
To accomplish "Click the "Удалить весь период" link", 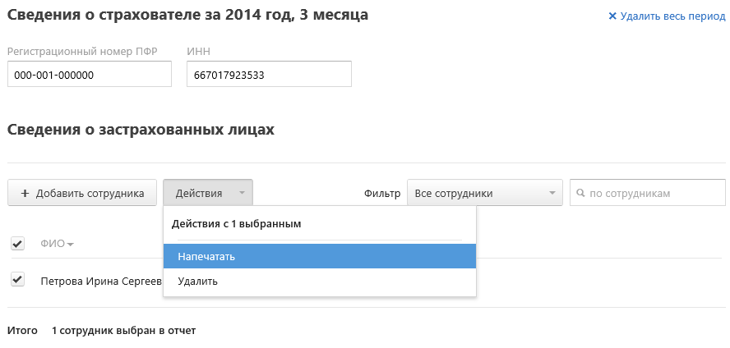I will pos(673,16).
